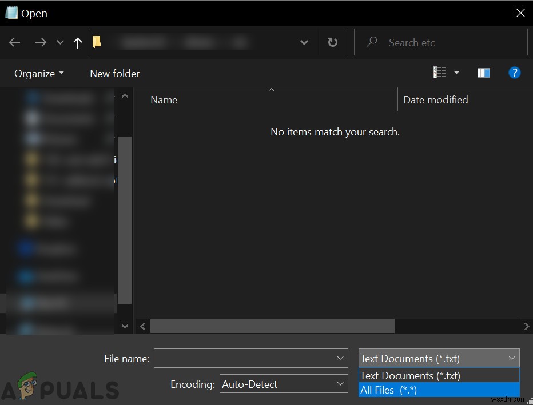Open the Encoding Auto-Detect dropdown

284,384
